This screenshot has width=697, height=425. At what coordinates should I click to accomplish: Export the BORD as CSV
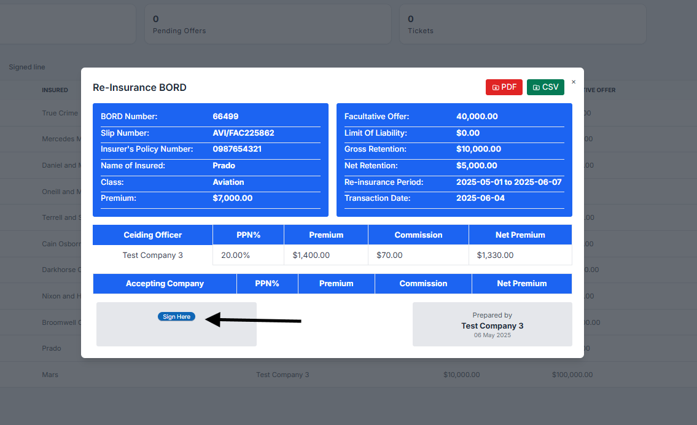pos(545,87)
